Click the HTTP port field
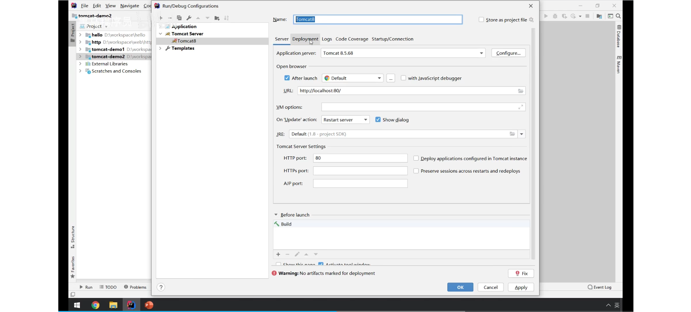This screenshot has width=691, height=312. pyautogui.click(x=360, y=158)
